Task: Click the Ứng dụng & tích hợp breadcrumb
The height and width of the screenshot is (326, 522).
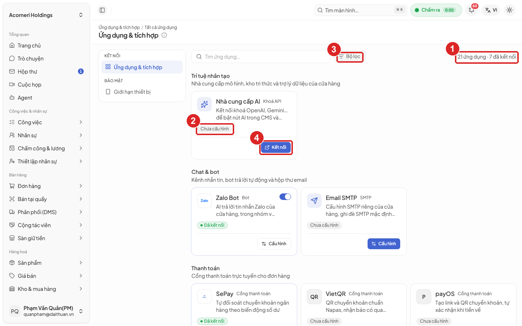Action: pos(119,28)
